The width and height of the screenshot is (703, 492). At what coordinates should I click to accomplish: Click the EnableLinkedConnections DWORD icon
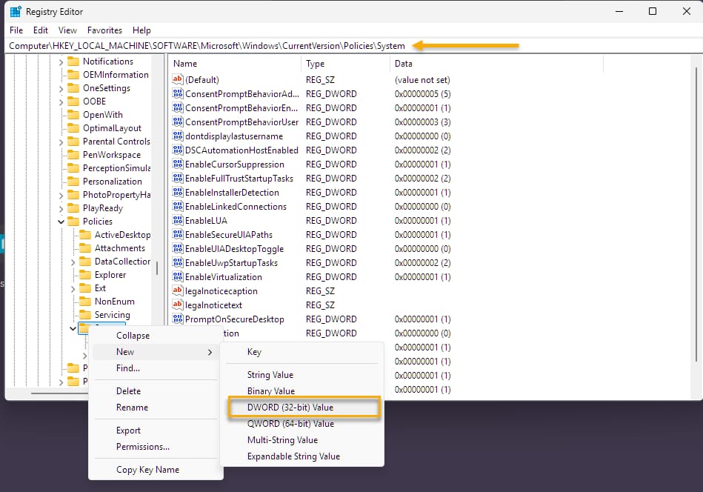point(178,206)
